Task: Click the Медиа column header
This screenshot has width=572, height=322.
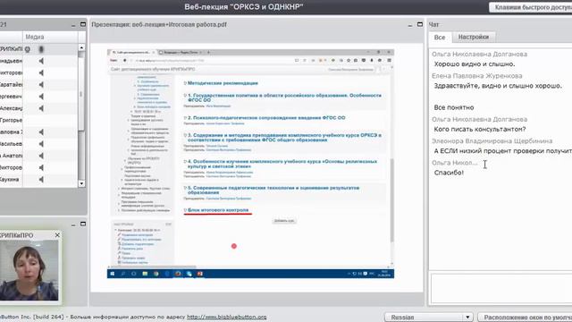Action: coord(50,37)
